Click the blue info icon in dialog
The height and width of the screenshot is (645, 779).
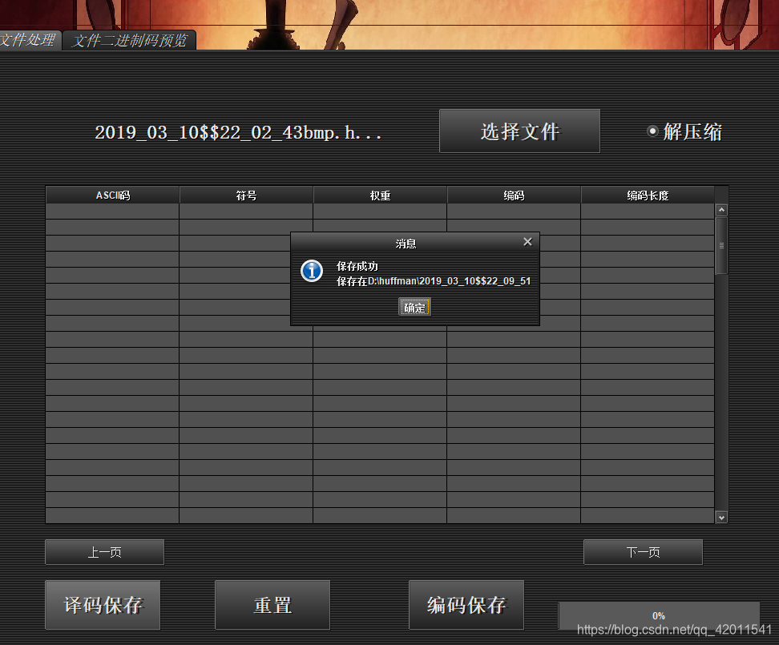[x=312, y=271]
